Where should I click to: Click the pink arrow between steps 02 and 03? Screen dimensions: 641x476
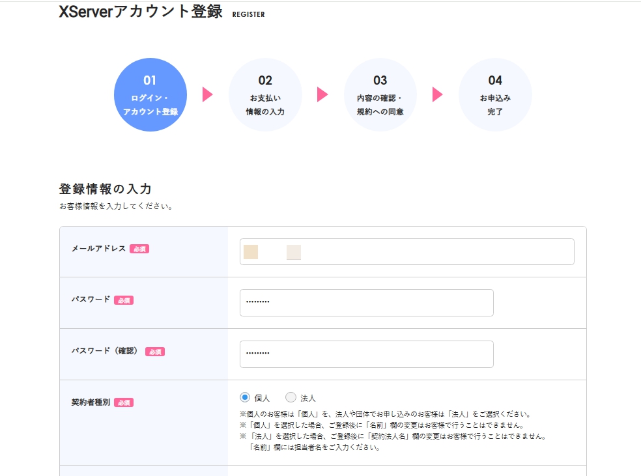click(322, 94)
